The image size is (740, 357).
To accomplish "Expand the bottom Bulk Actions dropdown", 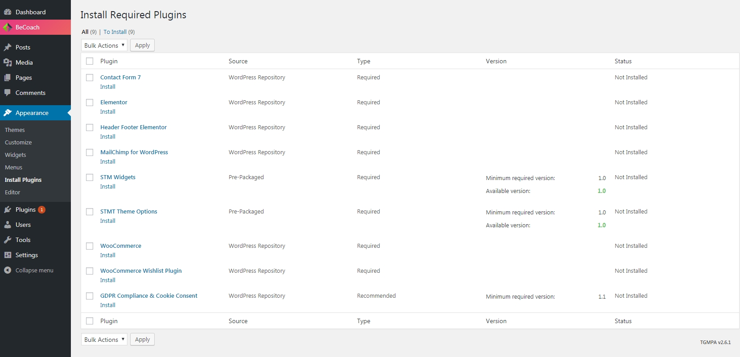I will tap(104, 340).
